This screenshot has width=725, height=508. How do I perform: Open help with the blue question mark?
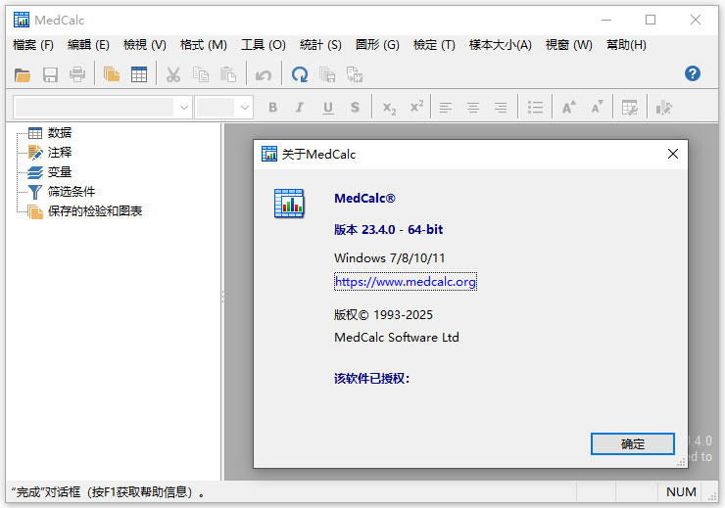[x=692, y=73]
